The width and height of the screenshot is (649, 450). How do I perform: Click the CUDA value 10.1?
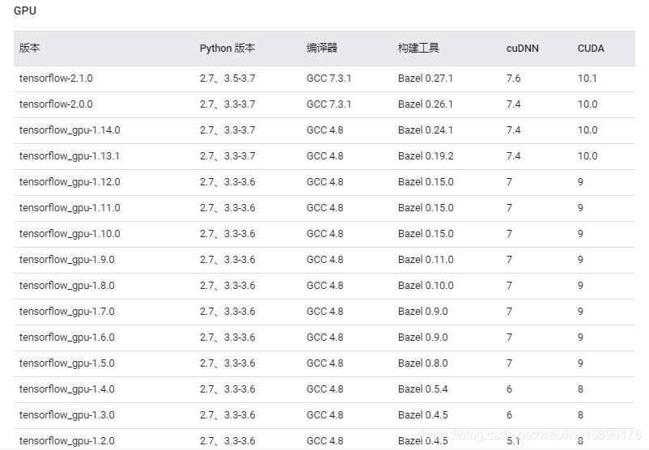point(587,79)
